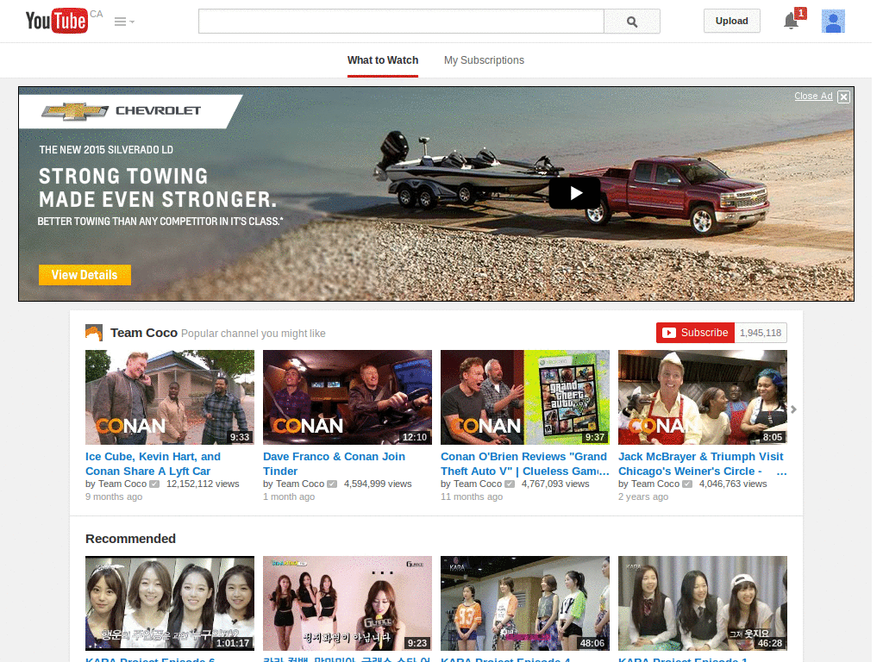Image resolution: width=883 pixels, height=662 pixels.
Task: Click the magnifier search button
Action: pyautogui.click(x=632, y=22)
